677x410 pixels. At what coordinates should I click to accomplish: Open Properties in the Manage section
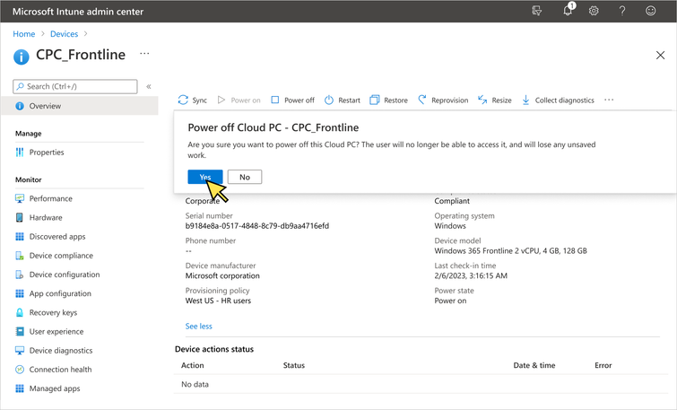coord(47,153)
